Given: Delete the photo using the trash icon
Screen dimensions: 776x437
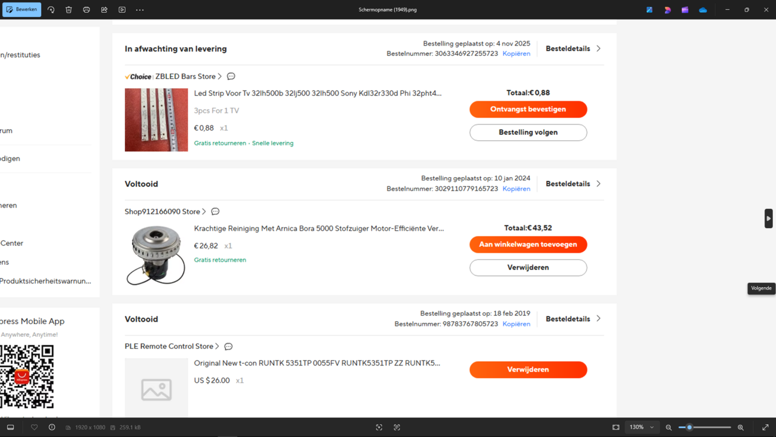Looking at the screenshot, I should click(69, 10).
